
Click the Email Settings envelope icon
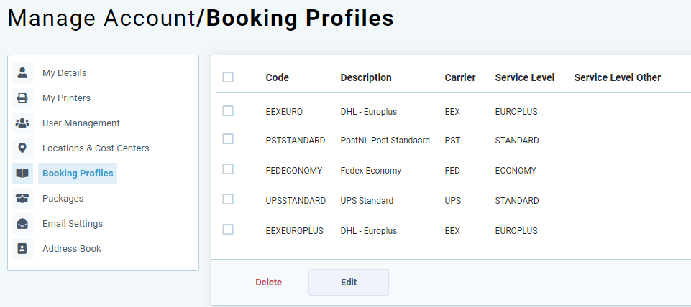[22, 223]
